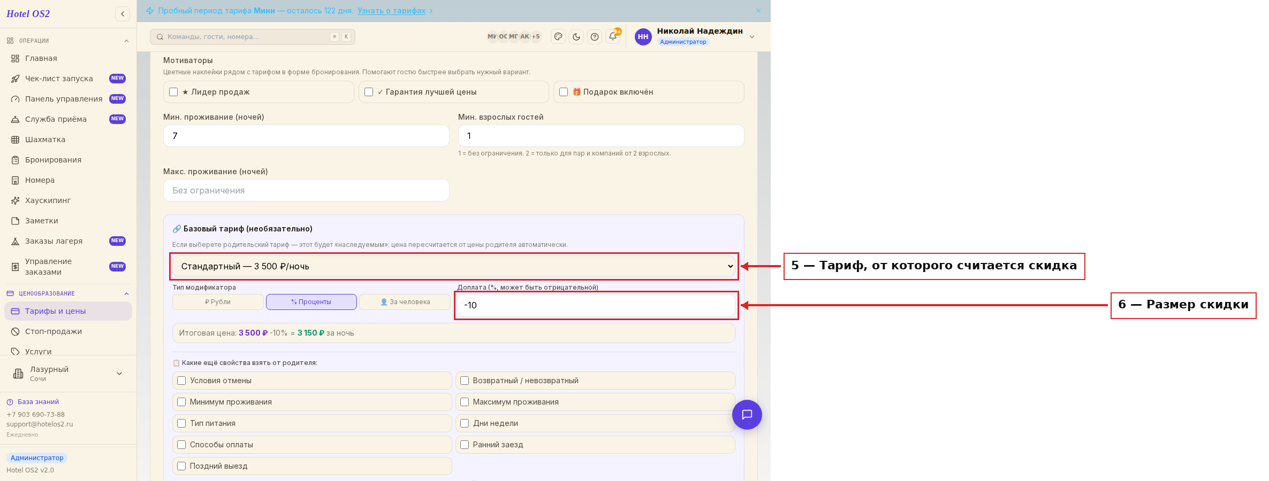This screenshot has height=481, width=1269.
Task: Open the floating chat bubble button
Action: point(747,415)
